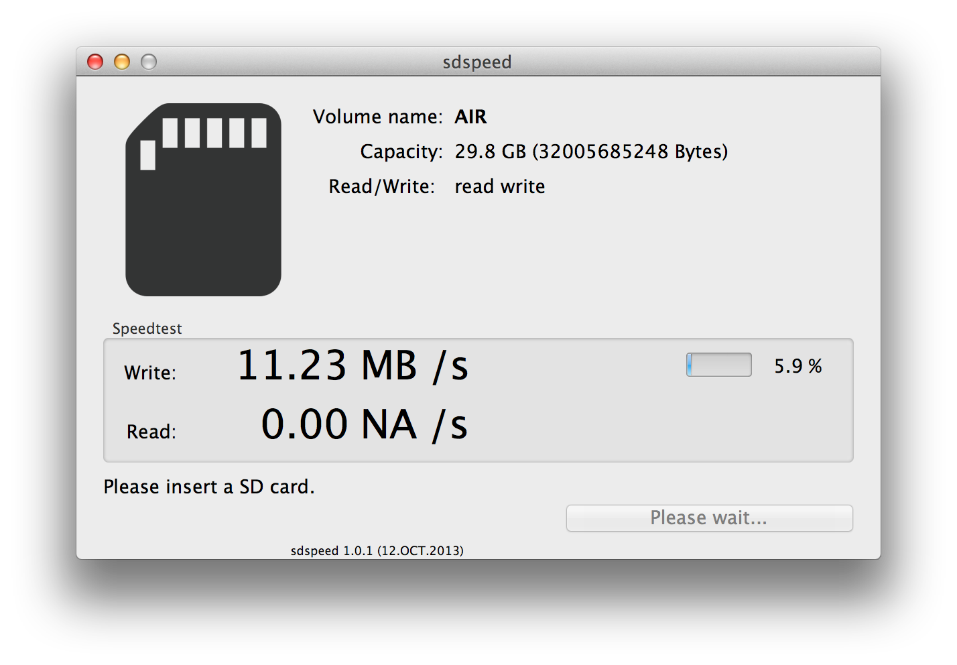Click the gray zoom window button
The image size is (957, 665).
[x=149, y=62]
